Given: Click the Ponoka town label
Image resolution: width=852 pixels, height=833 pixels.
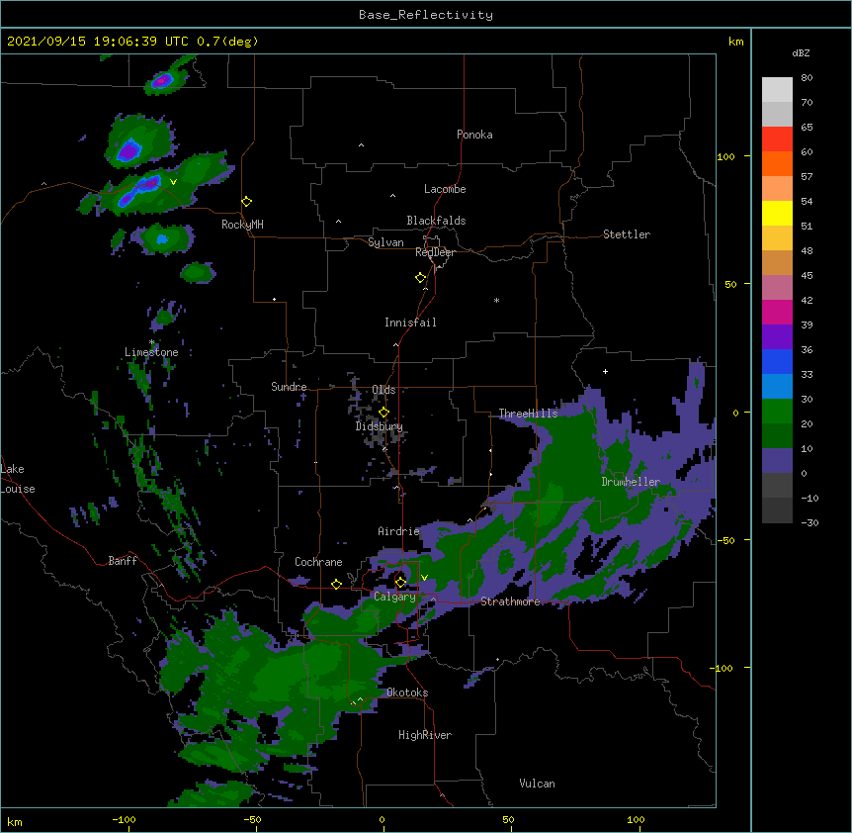Looking at the screenshot, I should point(474,135).
